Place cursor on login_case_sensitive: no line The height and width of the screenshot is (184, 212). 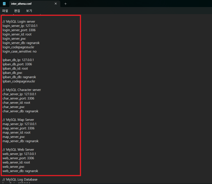pyautogui.click(x=19, y=51)
